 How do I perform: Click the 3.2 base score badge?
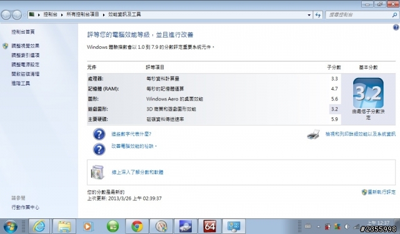click(368, 93)
